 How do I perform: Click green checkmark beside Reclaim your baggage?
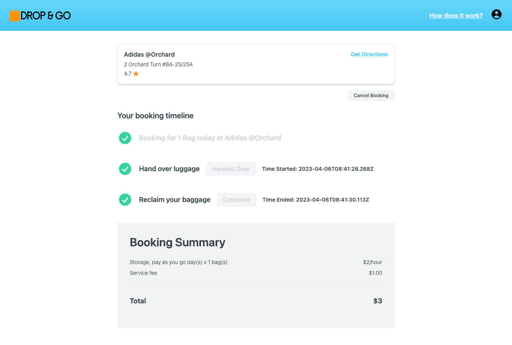pyautogui.click(x=125, y=200)
